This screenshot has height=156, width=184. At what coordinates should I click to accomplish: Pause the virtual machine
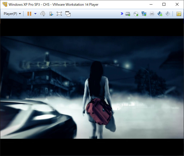(29, 14)
